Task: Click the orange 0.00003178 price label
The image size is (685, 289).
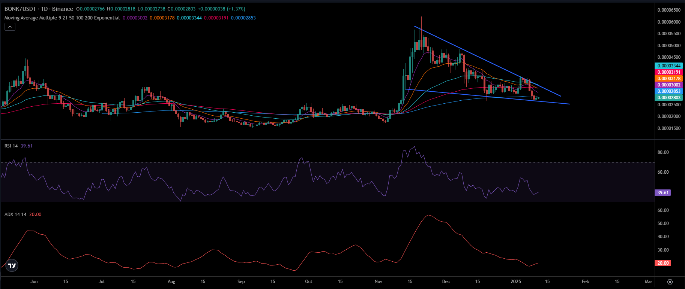Action: pyautogui.click(x=669, y=79)
